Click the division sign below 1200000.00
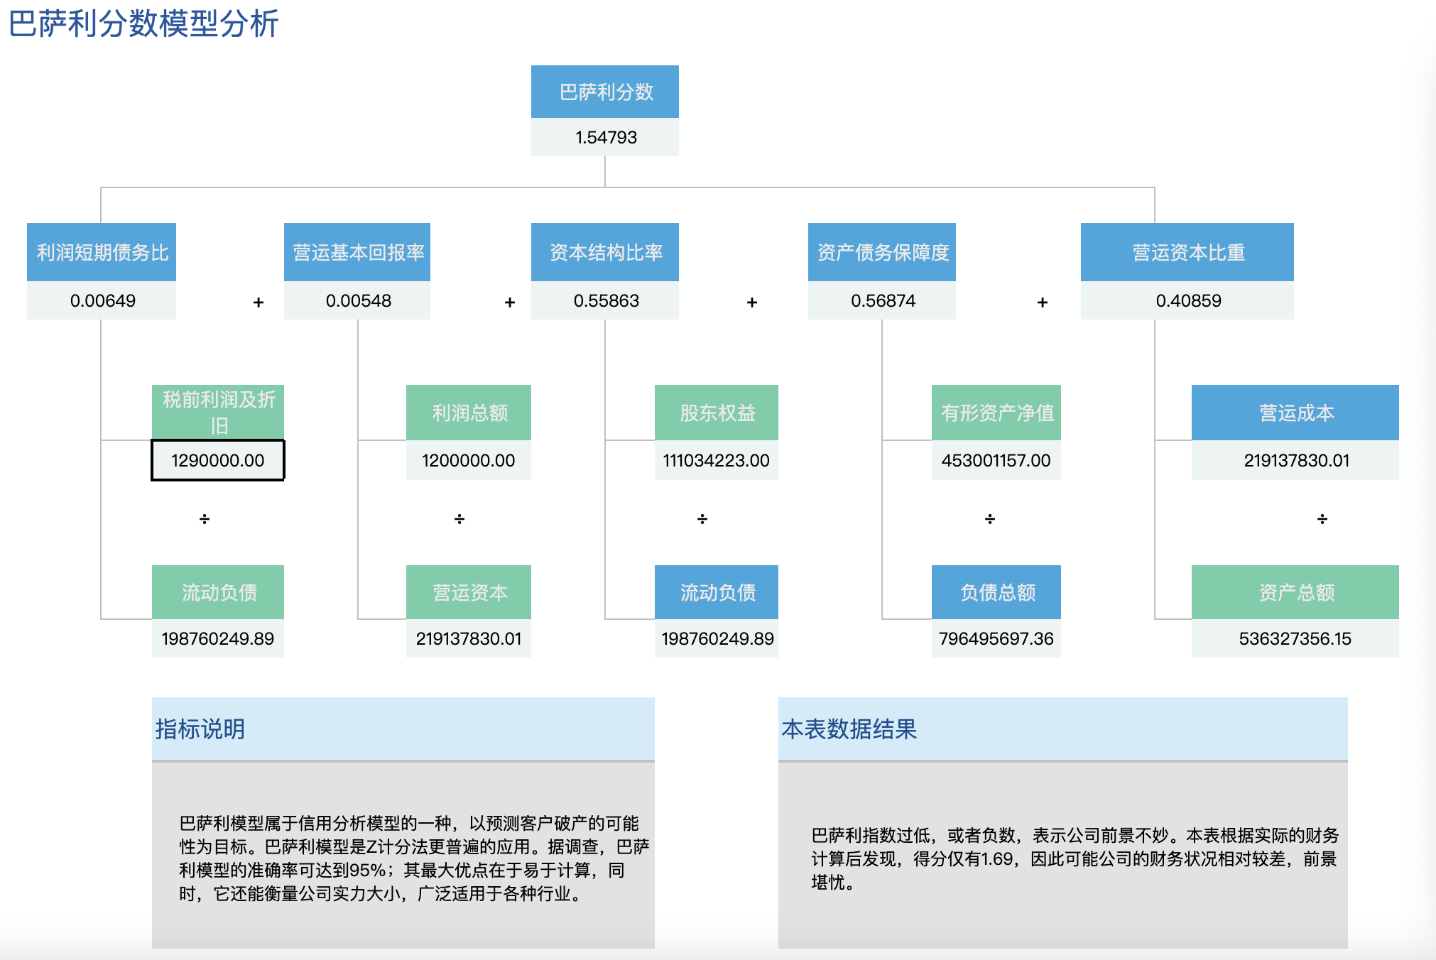The height and width of the screenshot is (960, 1436). coord(459,519)
